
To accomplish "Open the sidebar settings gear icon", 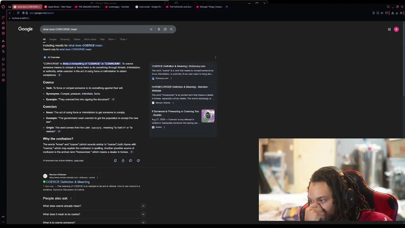I will [3, 80].
